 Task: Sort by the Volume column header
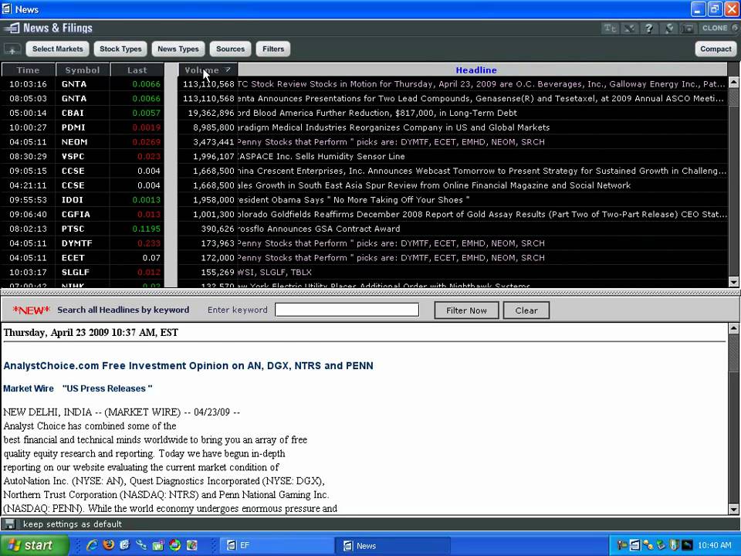click(x=208, y=70)
